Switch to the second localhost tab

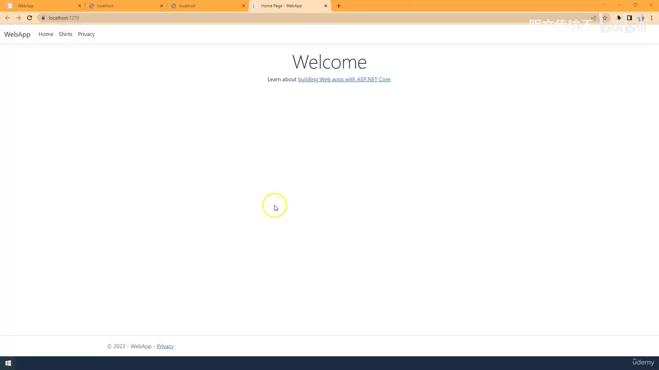[x=208, y=6]
